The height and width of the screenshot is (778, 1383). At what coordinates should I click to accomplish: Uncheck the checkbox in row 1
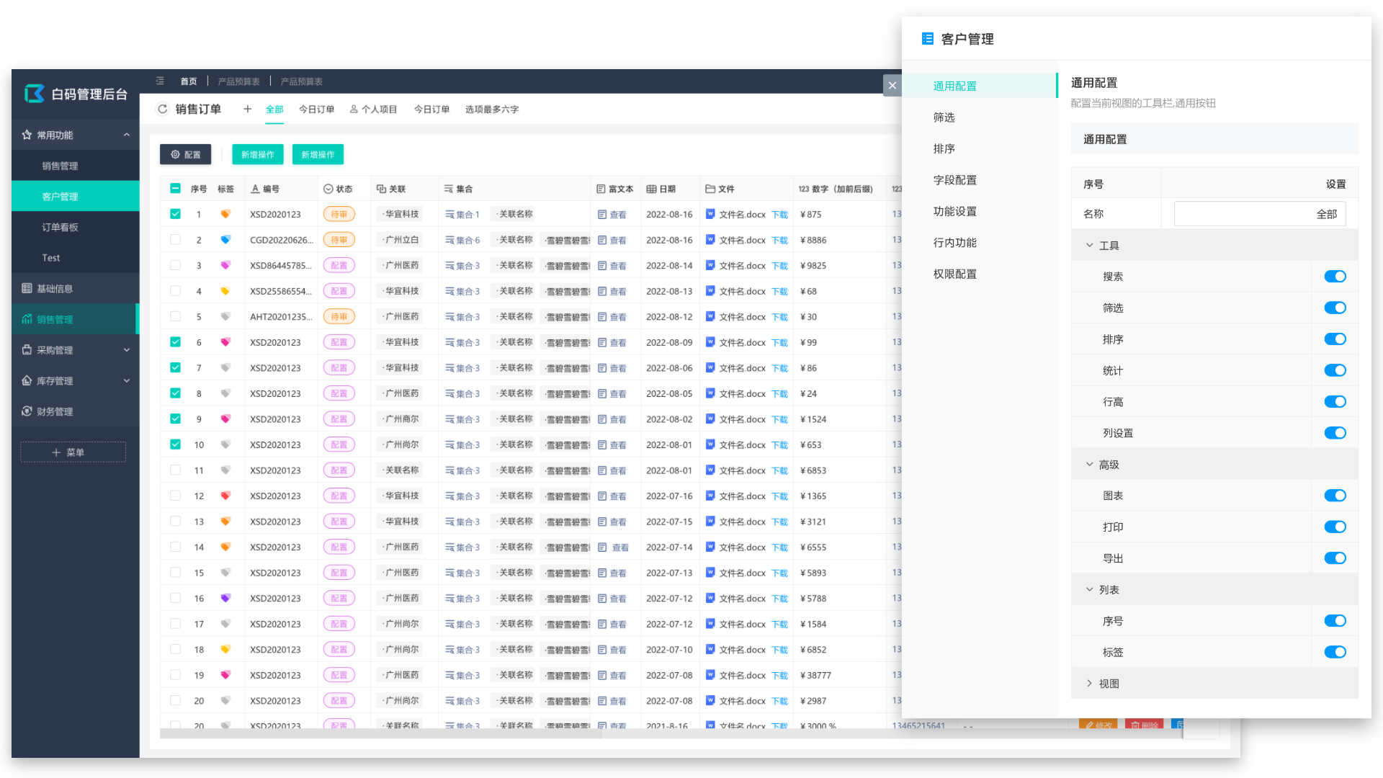pyautogui.click(x=175, y=214)
